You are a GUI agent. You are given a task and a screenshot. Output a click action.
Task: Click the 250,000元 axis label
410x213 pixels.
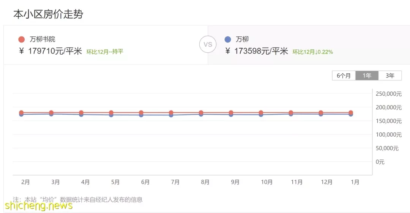pyautogui.click(x=389, y=94)
